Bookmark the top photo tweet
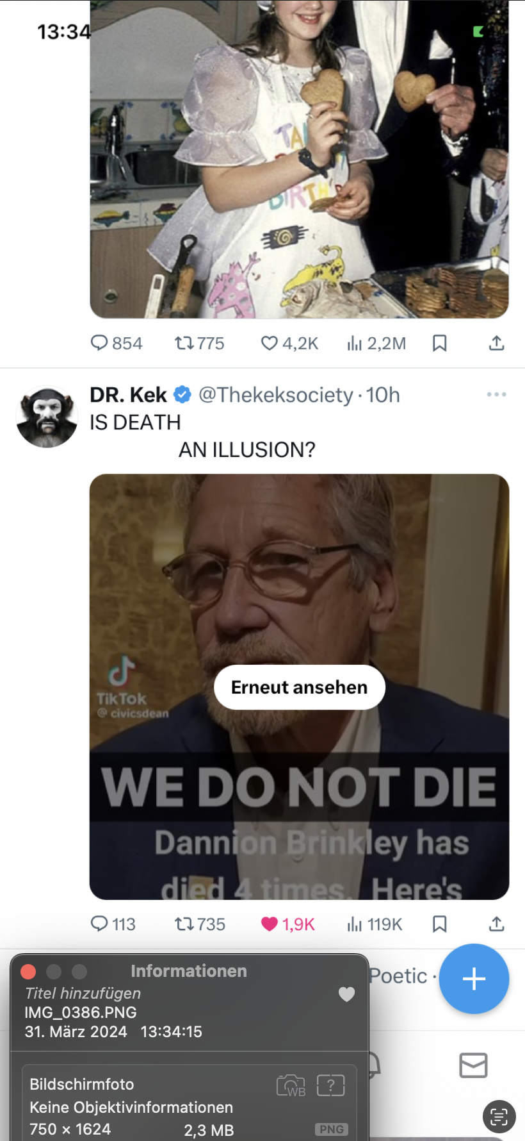 point(439,344)
